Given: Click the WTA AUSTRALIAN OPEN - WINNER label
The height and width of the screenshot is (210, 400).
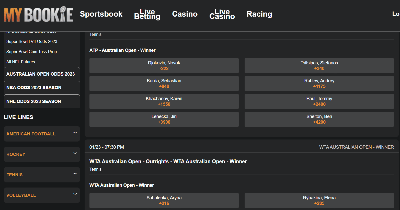Looking at the screenshot, I should (x=357, y=147).
